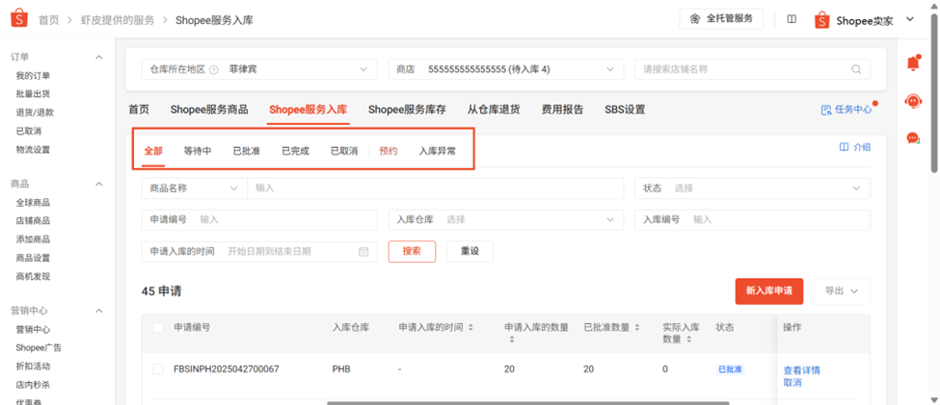Open 添加商品 in sidebar

tap(33, 240)
